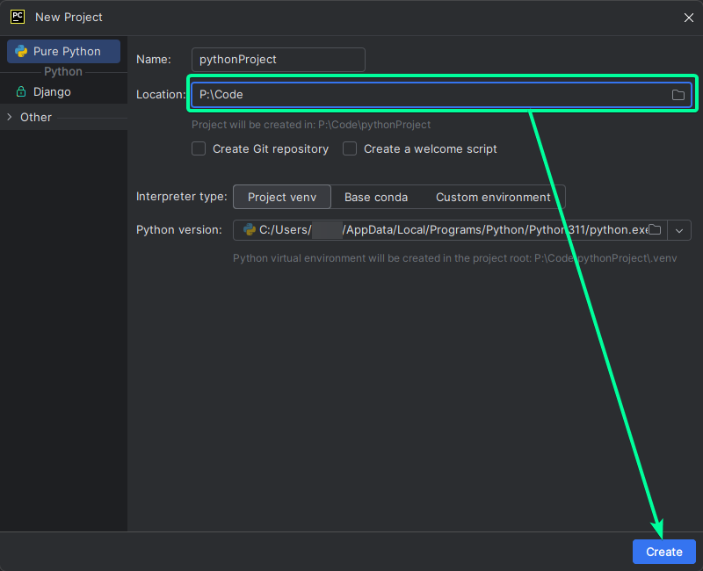This screenshot has height=571, width=703.
Task: Open the Python version dropdown arrow
Action: (679, 230)
